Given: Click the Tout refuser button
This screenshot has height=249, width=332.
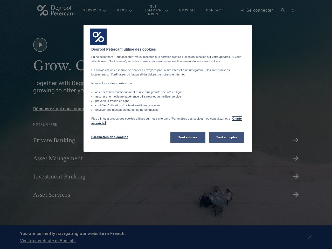Looking at the screenshot, I should click(x=188, y=137).
